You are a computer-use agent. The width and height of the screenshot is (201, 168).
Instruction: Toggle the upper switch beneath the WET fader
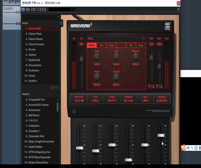(x=159, y=85)
